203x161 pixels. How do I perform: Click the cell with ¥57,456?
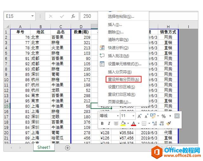click(123, 138)
